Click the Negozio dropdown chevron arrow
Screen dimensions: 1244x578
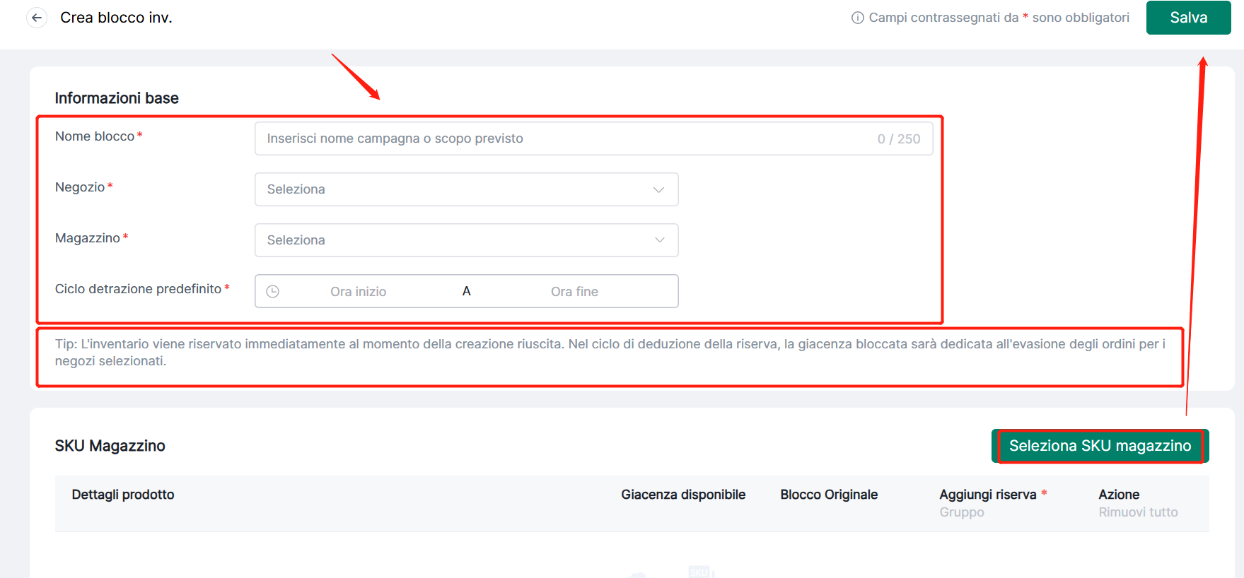click(658, 189)
